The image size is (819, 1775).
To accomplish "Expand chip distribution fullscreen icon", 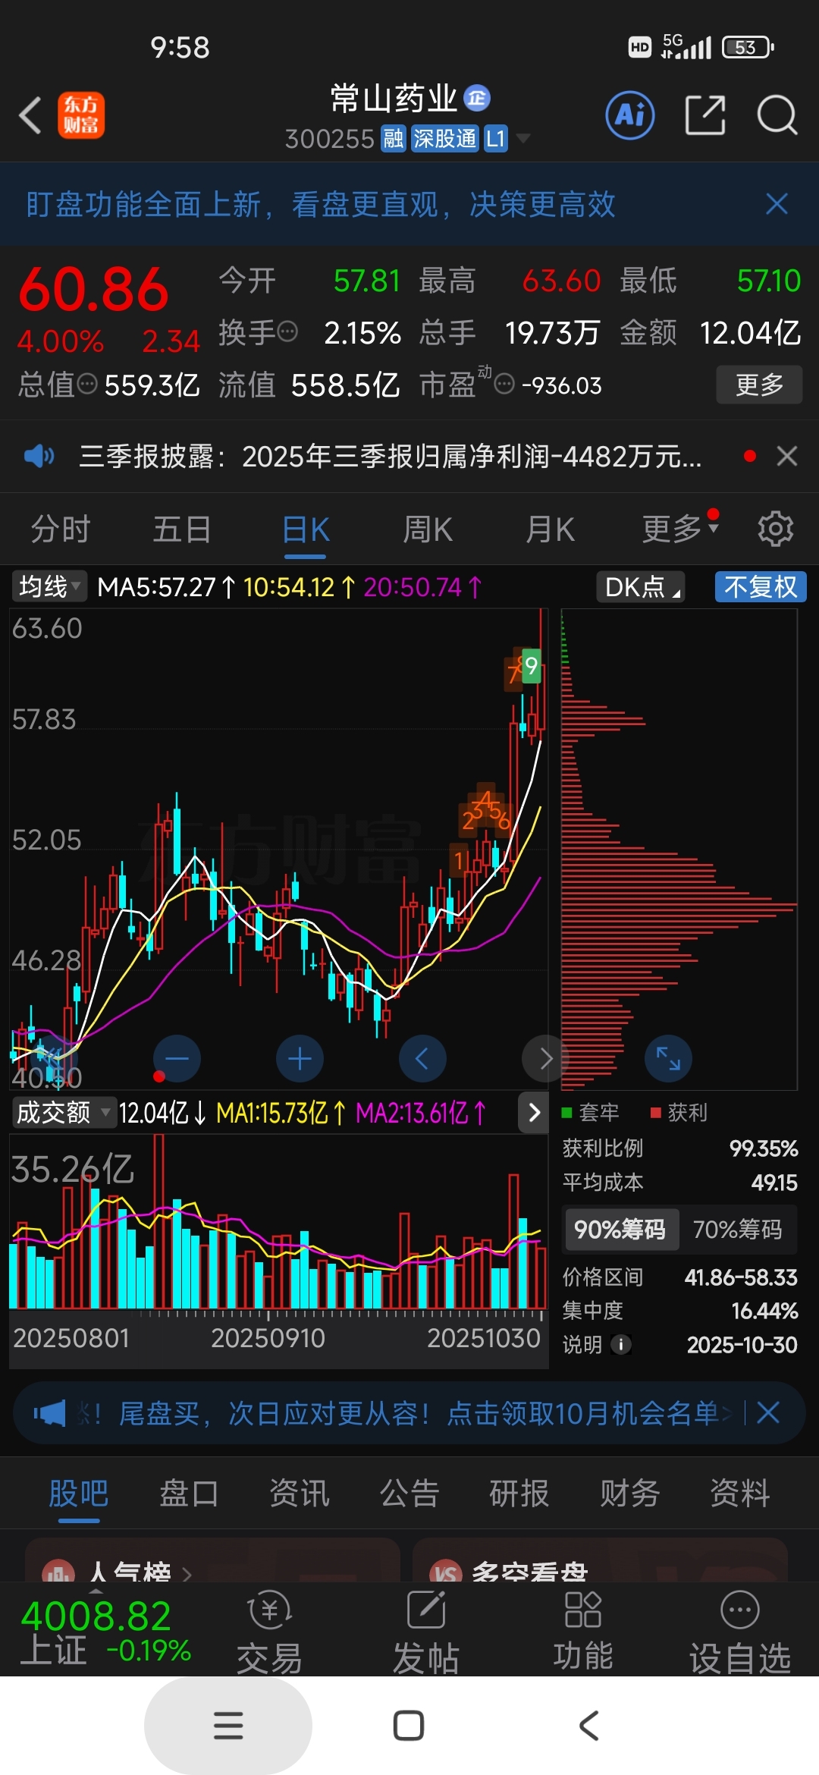I will [x=668, y=1058].
